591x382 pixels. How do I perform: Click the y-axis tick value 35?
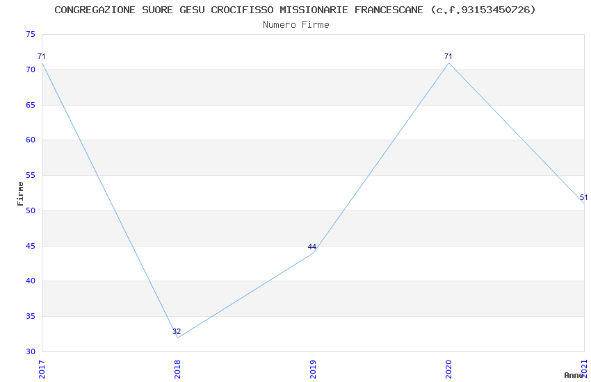[x=31, y=317]
